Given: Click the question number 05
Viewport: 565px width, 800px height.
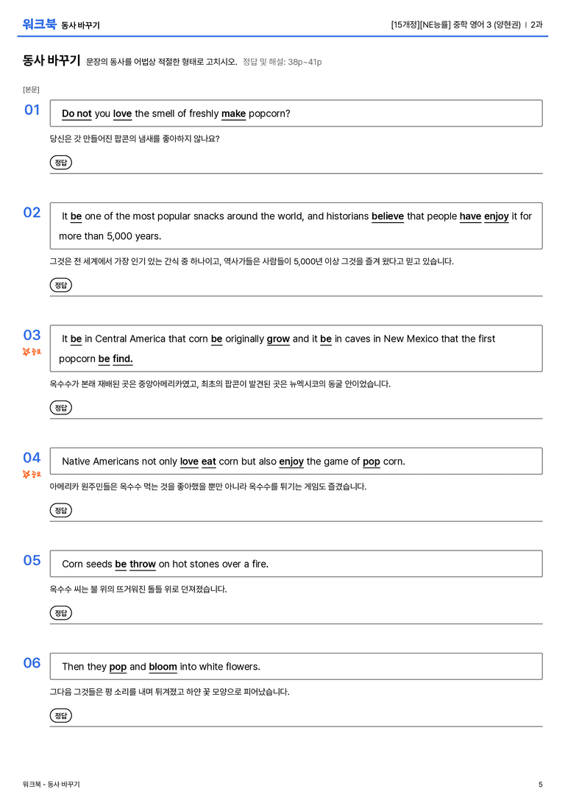Looking at the screenshot, I should 32,560.
